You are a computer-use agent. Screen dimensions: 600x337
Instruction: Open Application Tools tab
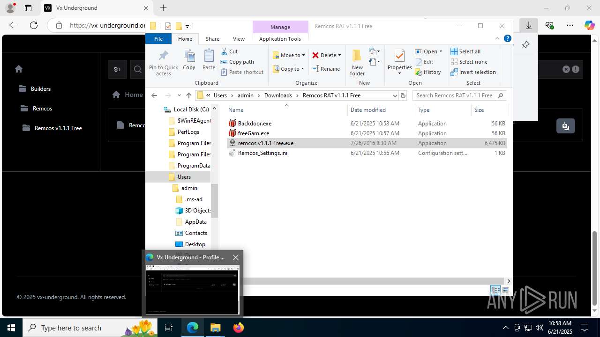coord(280,39)
